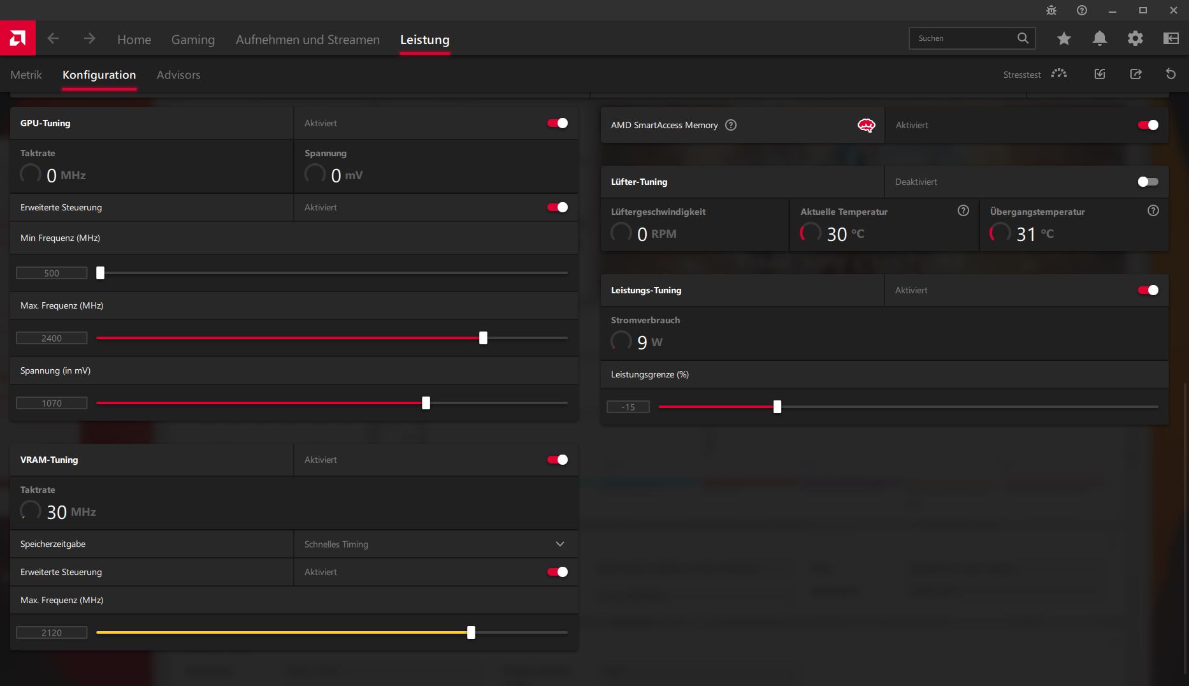
Task: Select the Konfiguration subtab
Action: 99,75
